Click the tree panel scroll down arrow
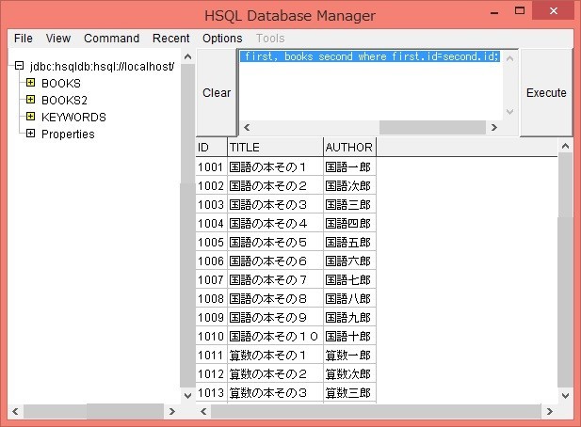This screenshot has width=581, height=427. (188, 396)
